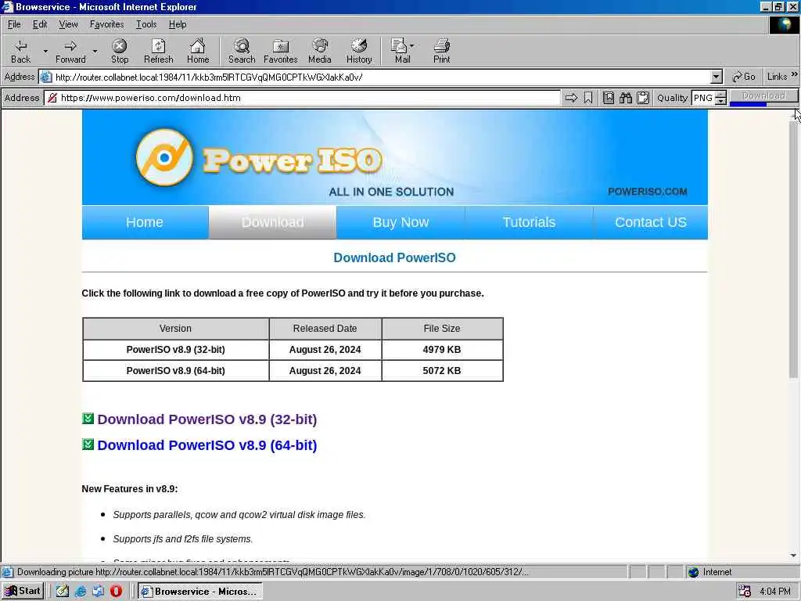Viewport: 801px width, 601px height.
Task: Click the PowerISO v8.9 (32-bit) table cell
Action: tap(176, 350)
